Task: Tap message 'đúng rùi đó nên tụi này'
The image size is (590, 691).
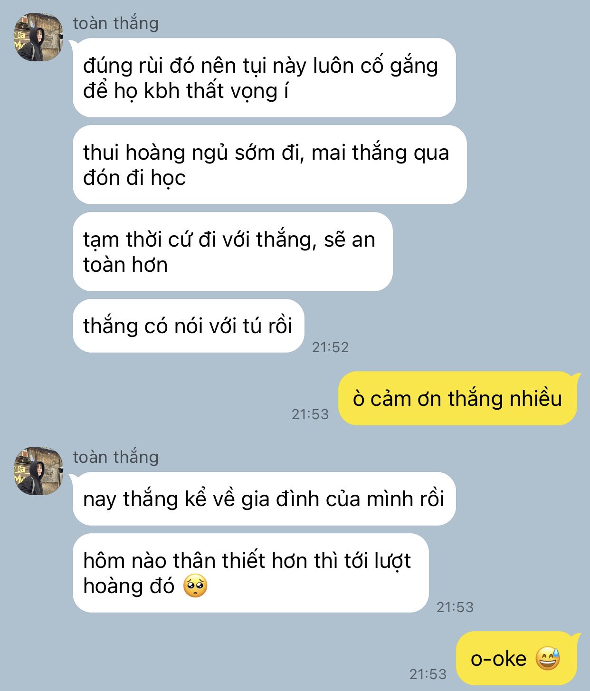Action: point(264,77)
